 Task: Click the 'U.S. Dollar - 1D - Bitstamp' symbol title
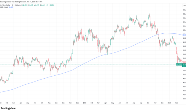12,5
